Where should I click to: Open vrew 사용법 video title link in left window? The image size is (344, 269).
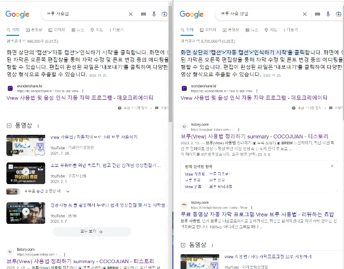94,137
